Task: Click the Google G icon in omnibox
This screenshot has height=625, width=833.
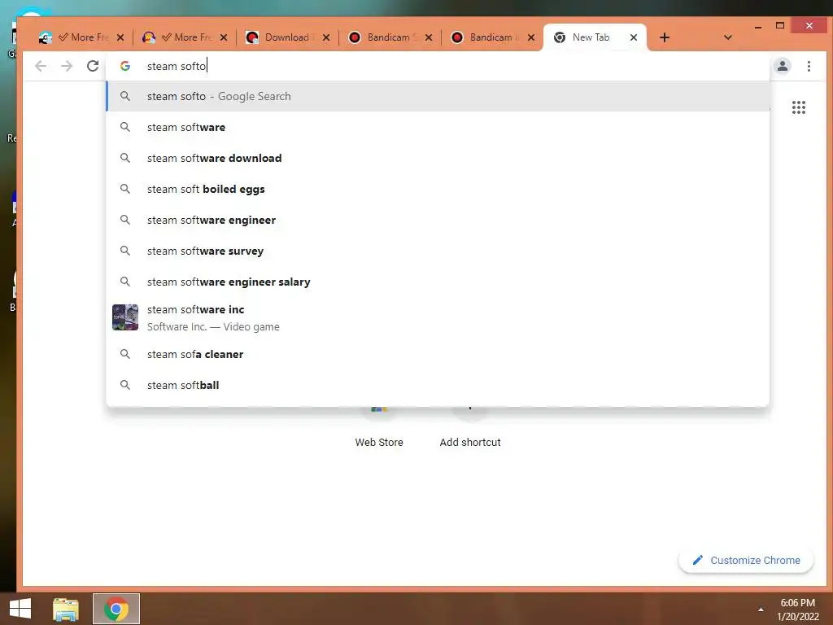Action: 125,66
